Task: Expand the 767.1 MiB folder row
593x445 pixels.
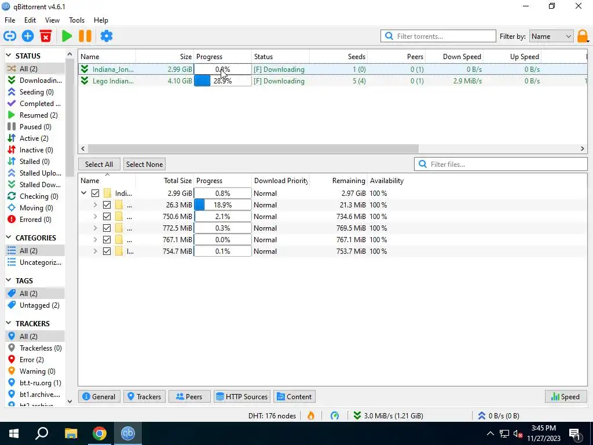Action: click(x=96, y=240)
